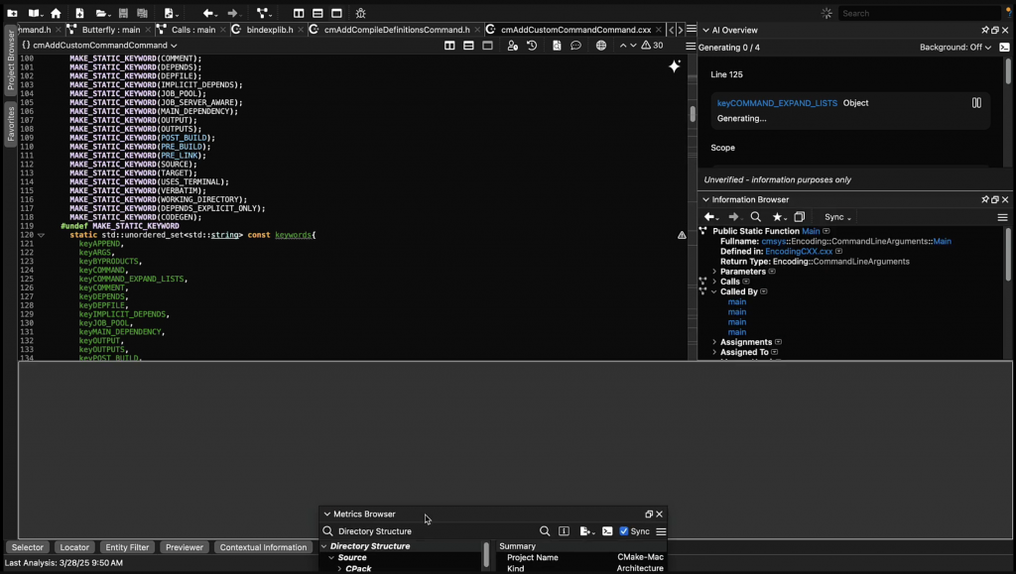Click the Entity Filter button

click(127, 547)
